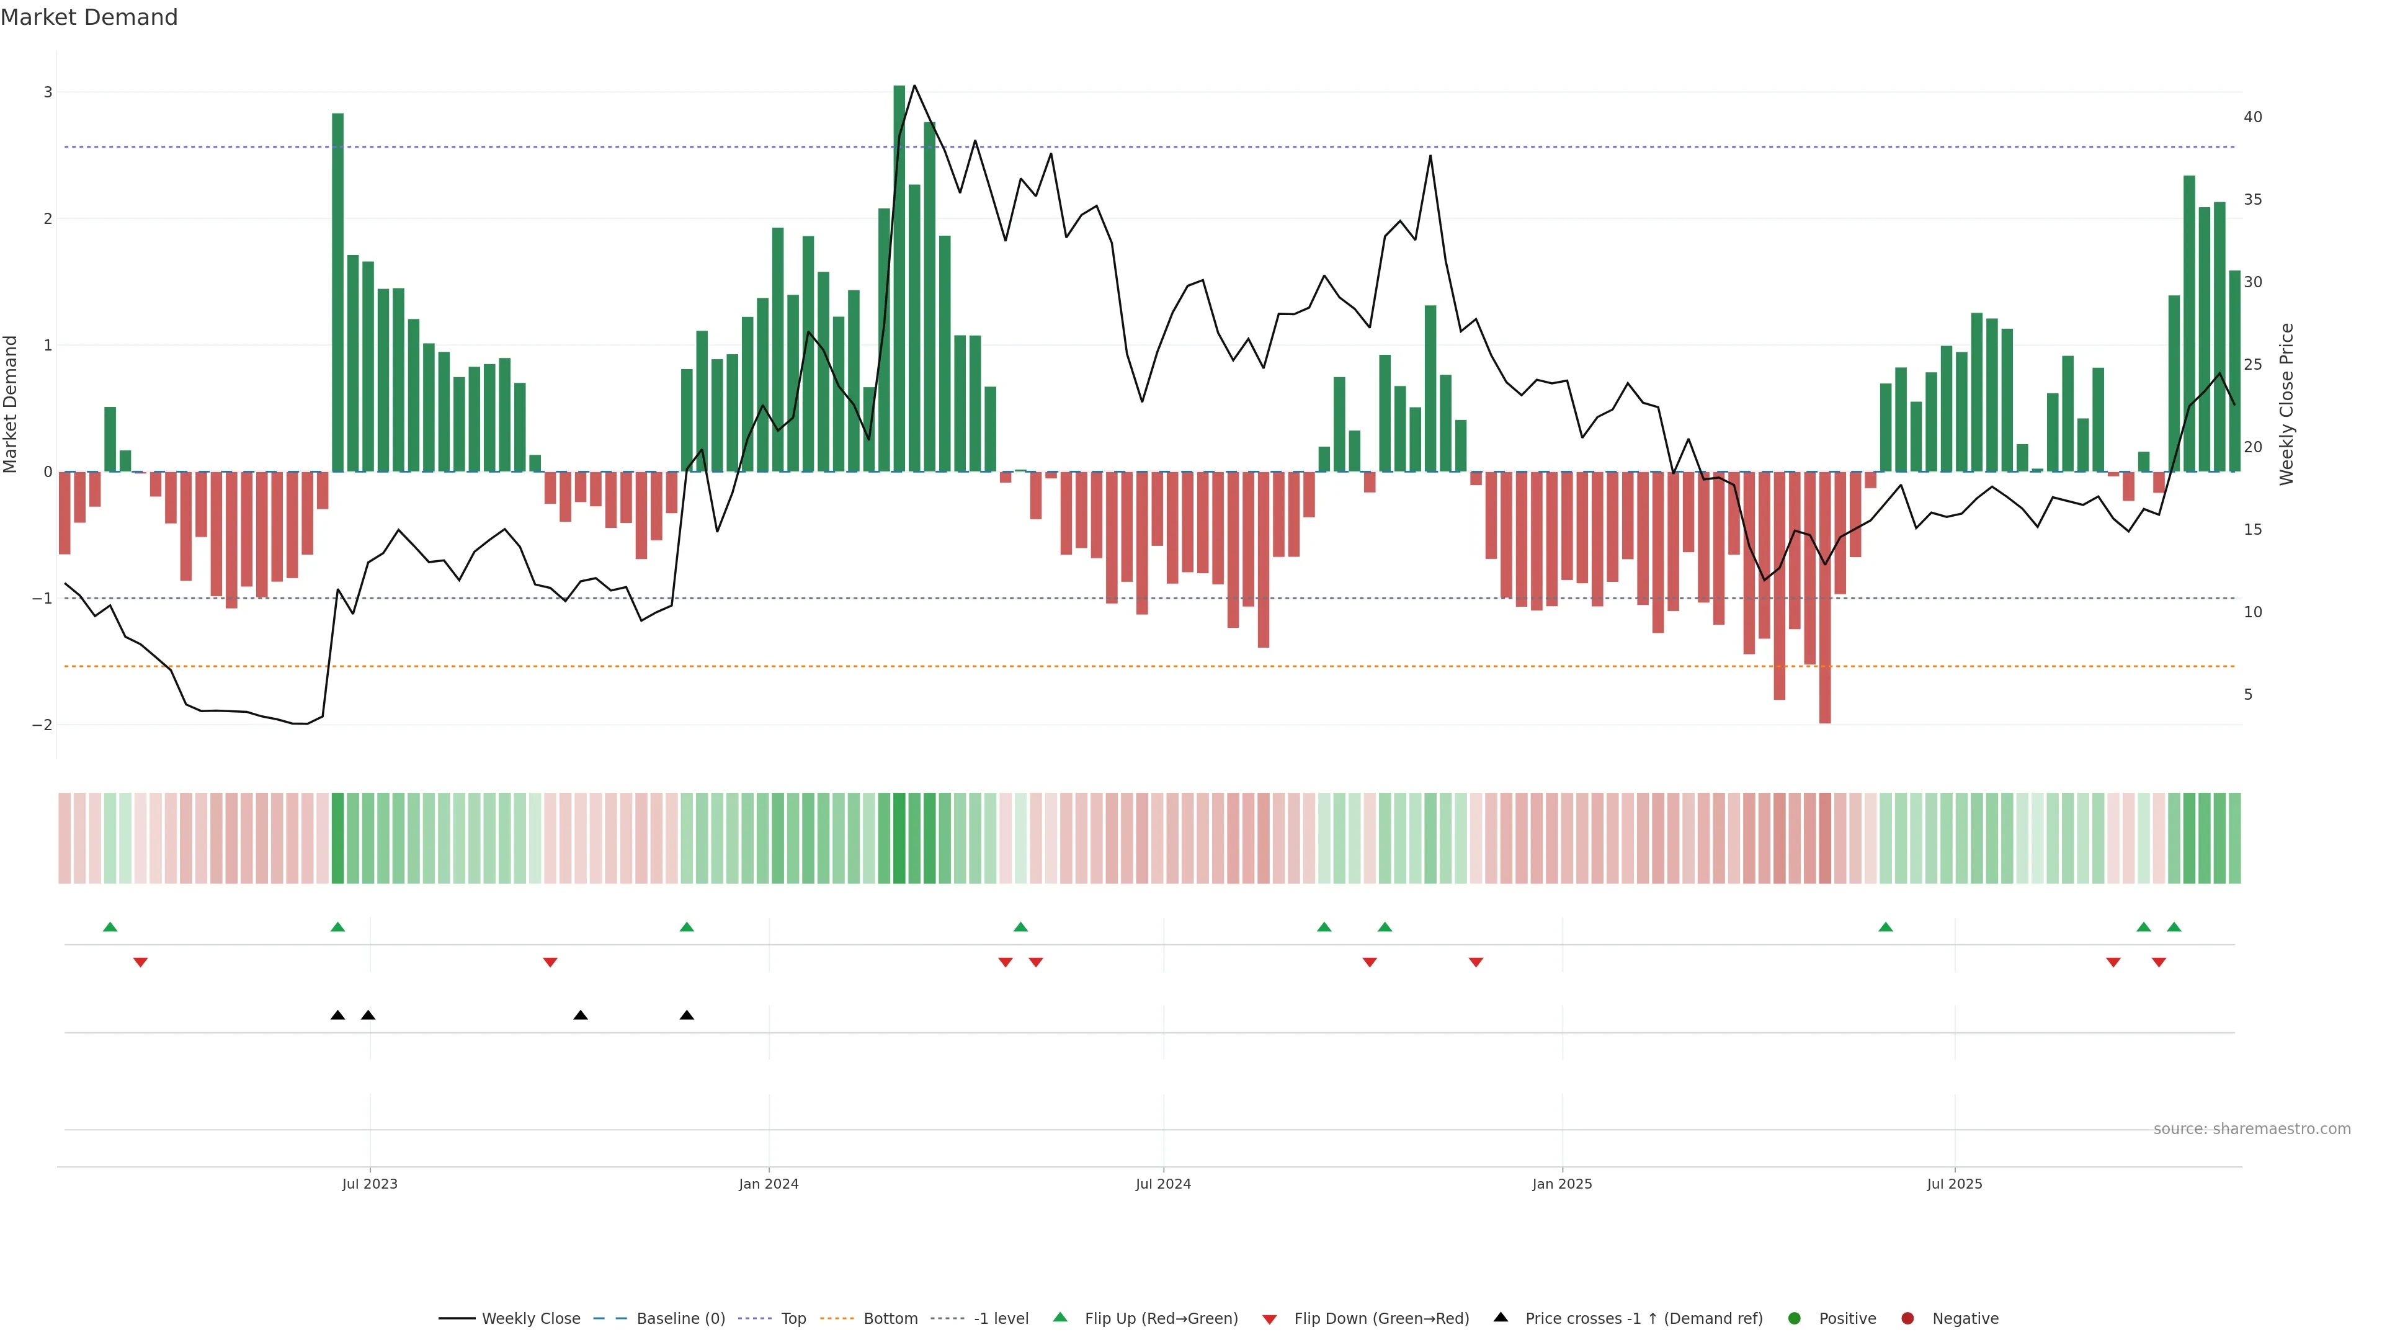Click the -1 level legend entry
2382x1340 pixels.
(x=1001, y=1319)
